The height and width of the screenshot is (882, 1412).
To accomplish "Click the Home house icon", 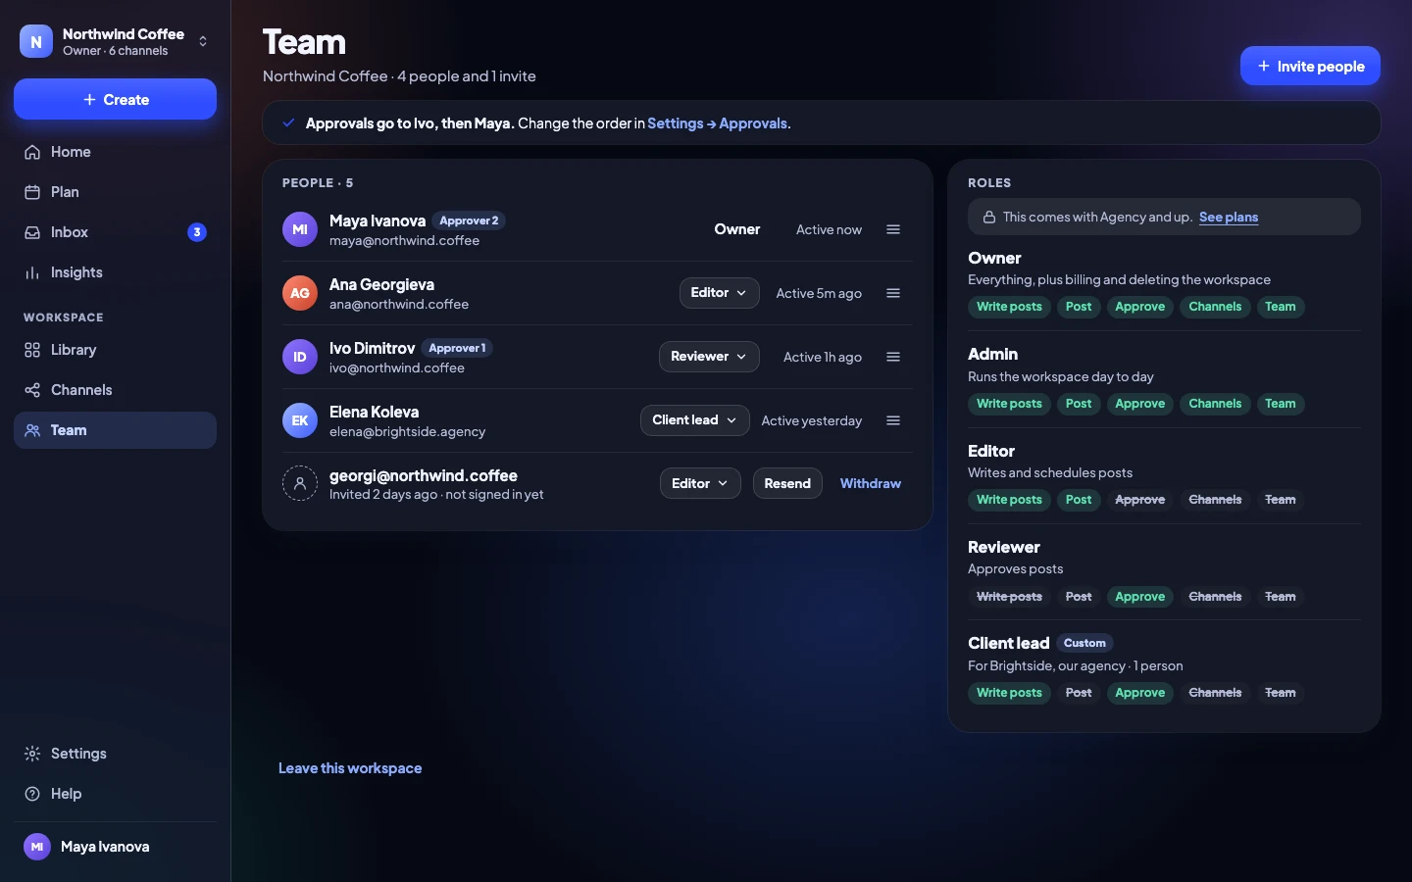I will [x=32, y=152].
